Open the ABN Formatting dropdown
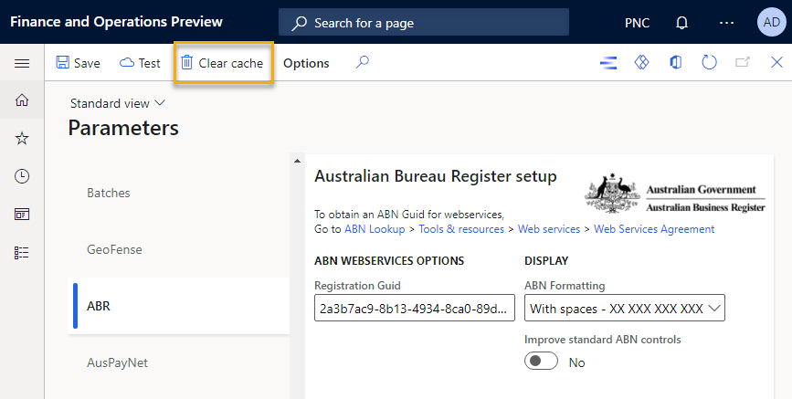 (625, 308)
